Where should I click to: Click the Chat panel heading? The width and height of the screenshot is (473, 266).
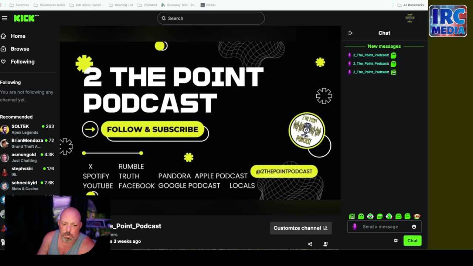coord(384,33)
